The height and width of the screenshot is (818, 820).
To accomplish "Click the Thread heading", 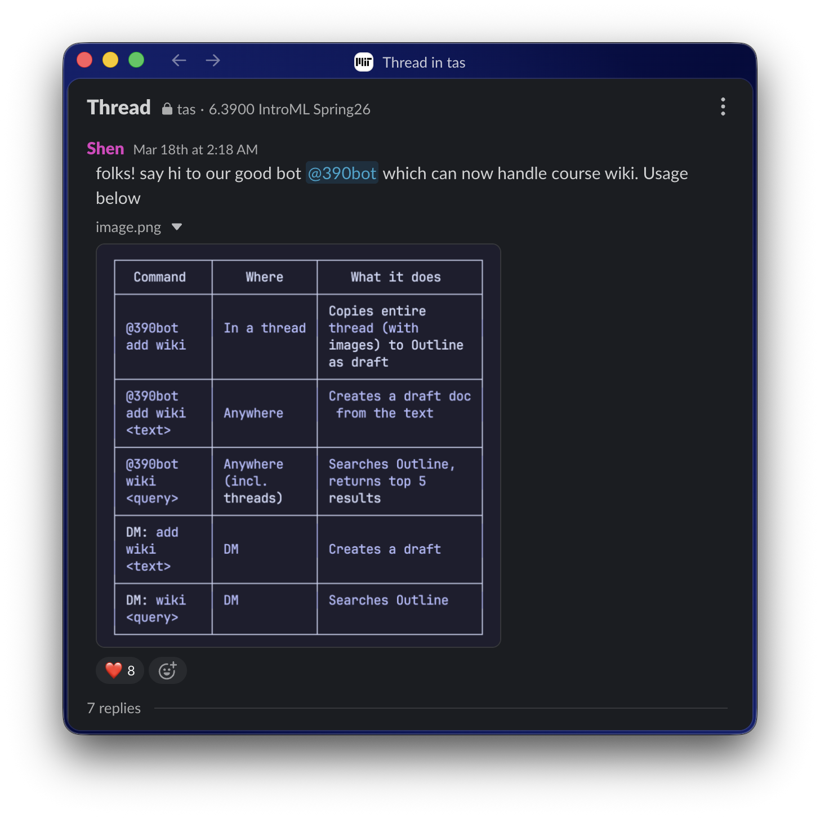I will tap(119, 107).
